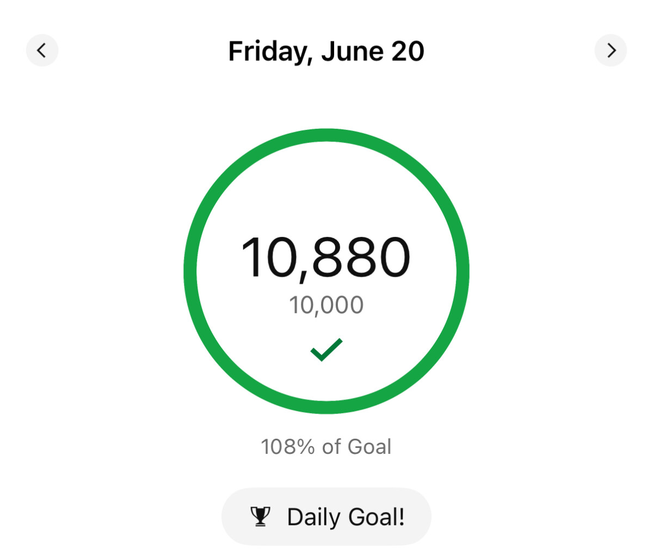Tap the 10,000 goal value
Viewport: 653px width, 555px height.
click(x=326, y=305)
